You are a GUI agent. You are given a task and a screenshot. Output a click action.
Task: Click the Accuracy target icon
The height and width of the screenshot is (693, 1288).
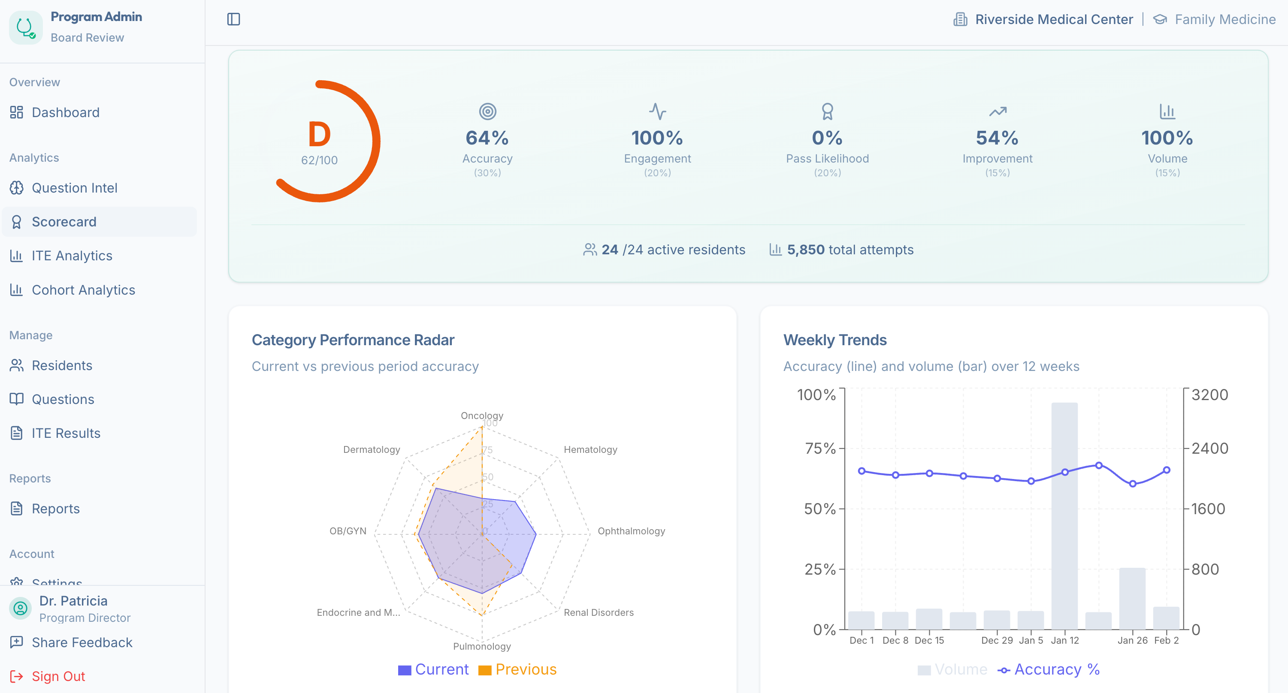pos(487,111)
